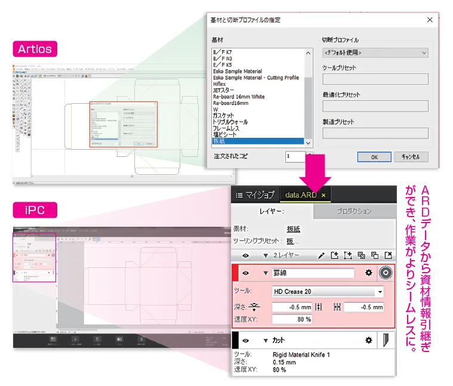Click the round crease tool icon
This screenshot has height=386, width=453.
point(386,273)
